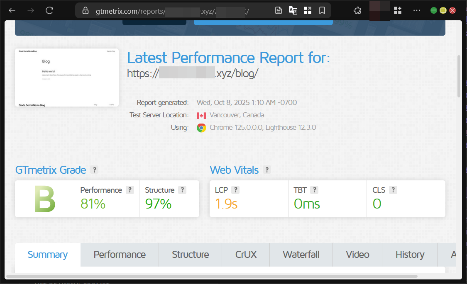Click the Performance help question mark
The width and height of the screenshot is (467, 284).
(x=130, y=190)
